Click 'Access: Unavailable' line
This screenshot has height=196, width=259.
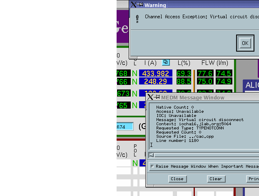pyautogui.click(x=180, y=111)
